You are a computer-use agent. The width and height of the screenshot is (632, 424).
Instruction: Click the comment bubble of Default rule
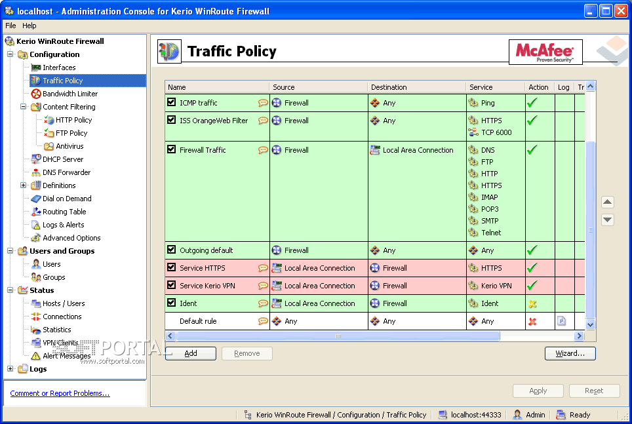(263, 321)
